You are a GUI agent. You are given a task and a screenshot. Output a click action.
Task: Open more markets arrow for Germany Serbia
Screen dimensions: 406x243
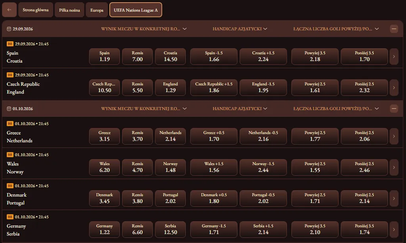point(394,229)
